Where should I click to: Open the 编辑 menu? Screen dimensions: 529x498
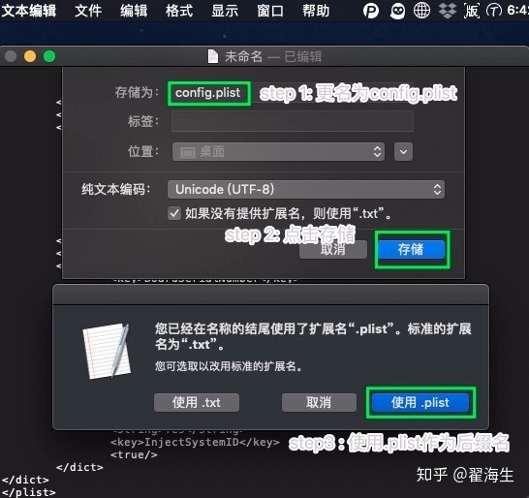pos(134,11)
